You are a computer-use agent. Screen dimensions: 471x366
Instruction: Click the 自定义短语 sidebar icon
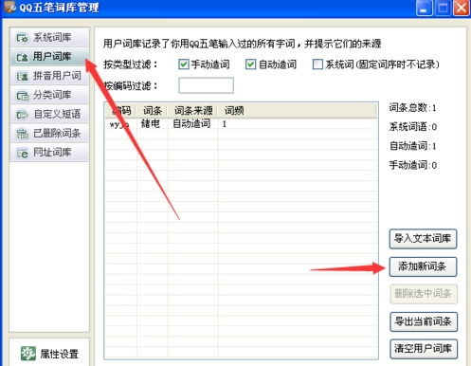(23, 115)
